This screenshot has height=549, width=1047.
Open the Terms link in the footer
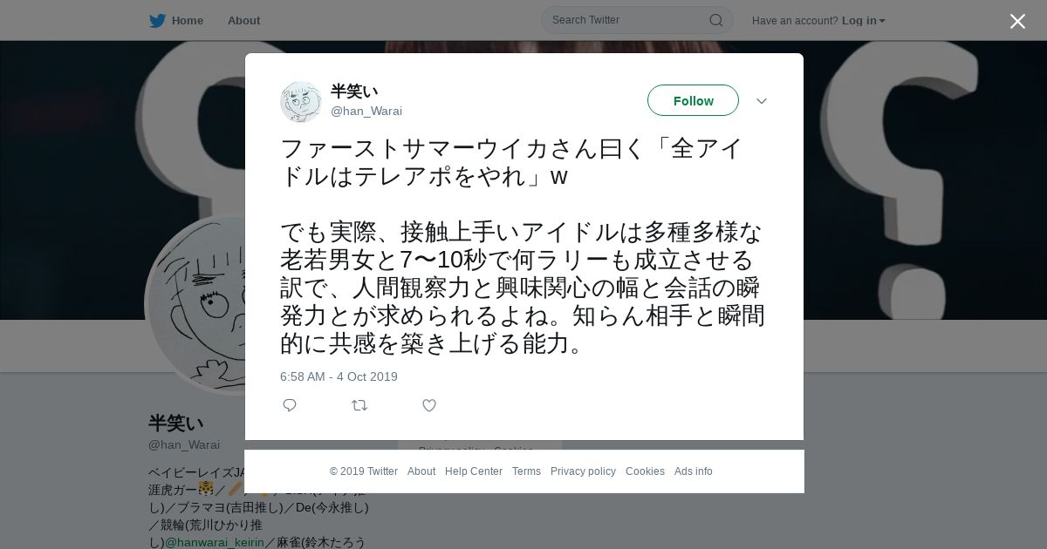pos(526,471)
